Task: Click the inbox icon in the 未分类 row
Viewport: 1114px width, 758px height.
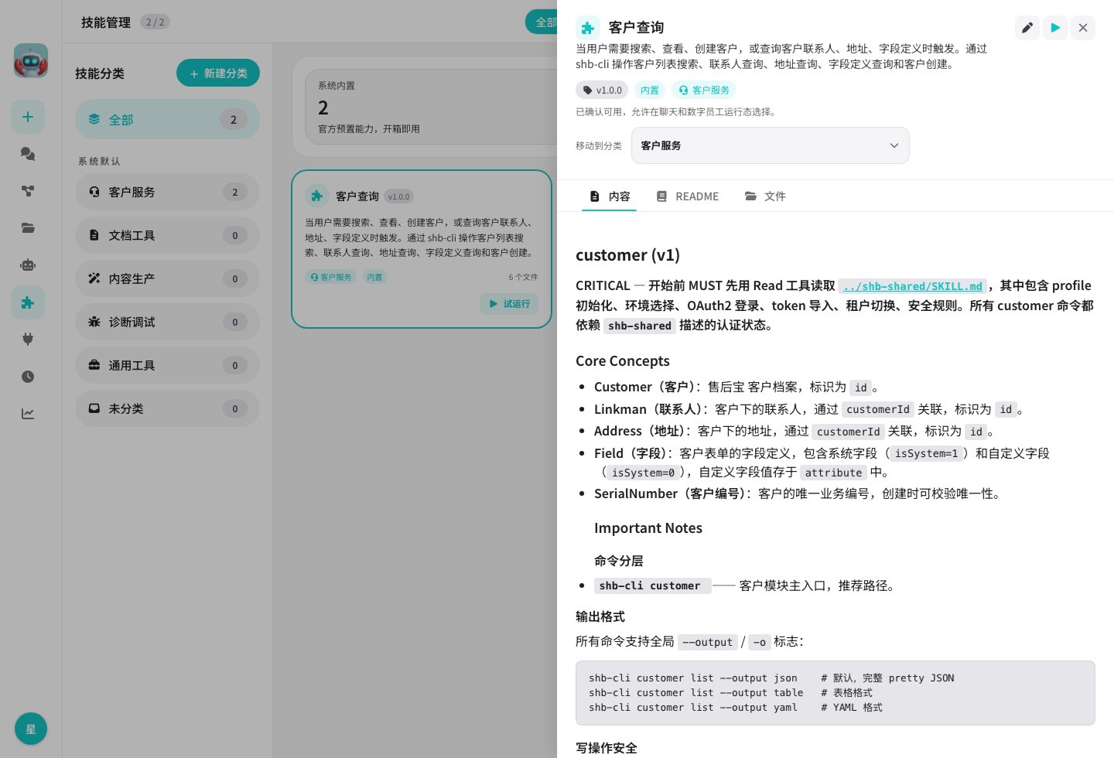Action: pos(94,408)
